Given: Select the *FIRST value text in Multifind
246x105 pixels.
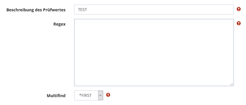Looking at the screenshot, I should [85, 95].
